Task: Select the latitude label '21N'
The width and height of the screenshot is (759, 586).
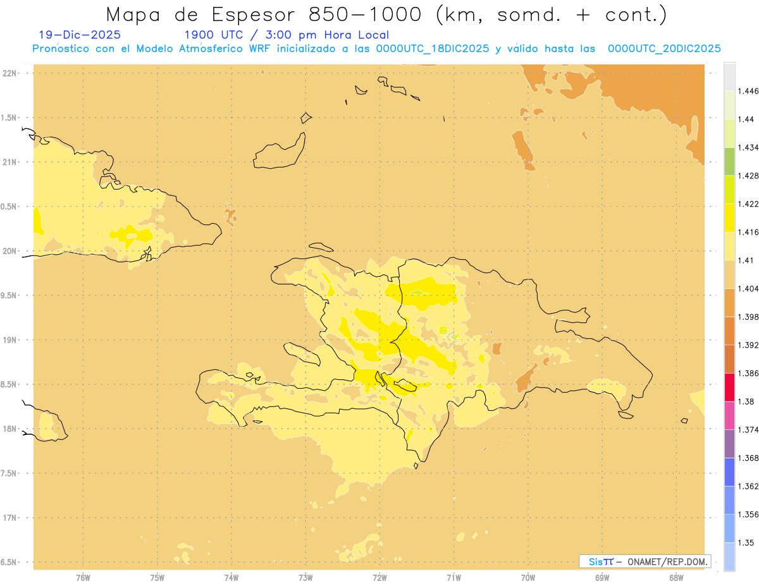Action: (x=11, y=162)
